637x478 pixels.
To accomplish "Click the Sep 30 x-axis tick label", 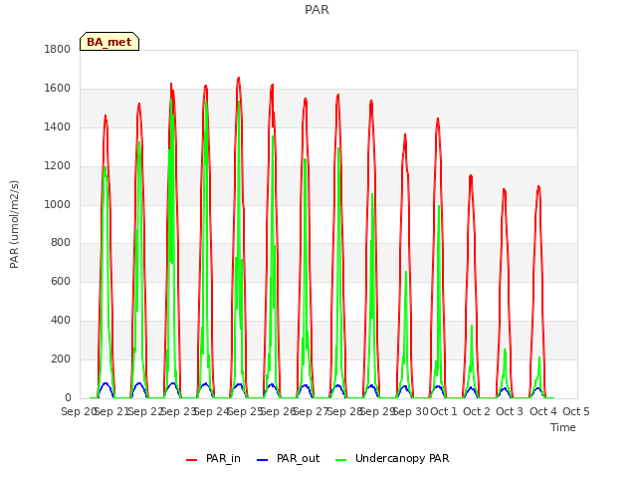I will pyautogui.click(x=411, y=411).
